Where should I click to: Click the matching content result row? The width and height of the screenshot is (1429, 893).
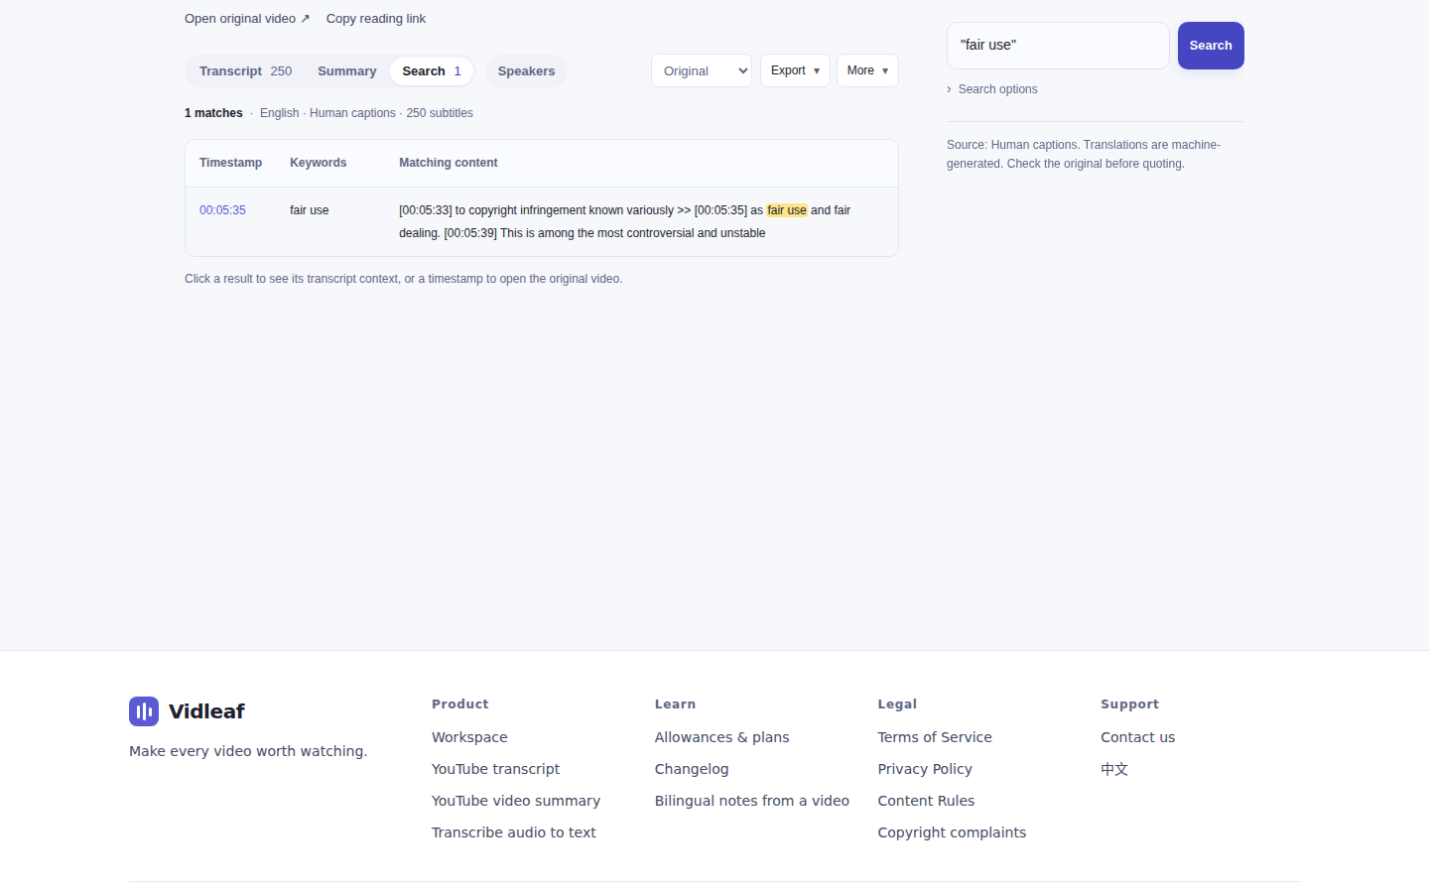point(542,222)
